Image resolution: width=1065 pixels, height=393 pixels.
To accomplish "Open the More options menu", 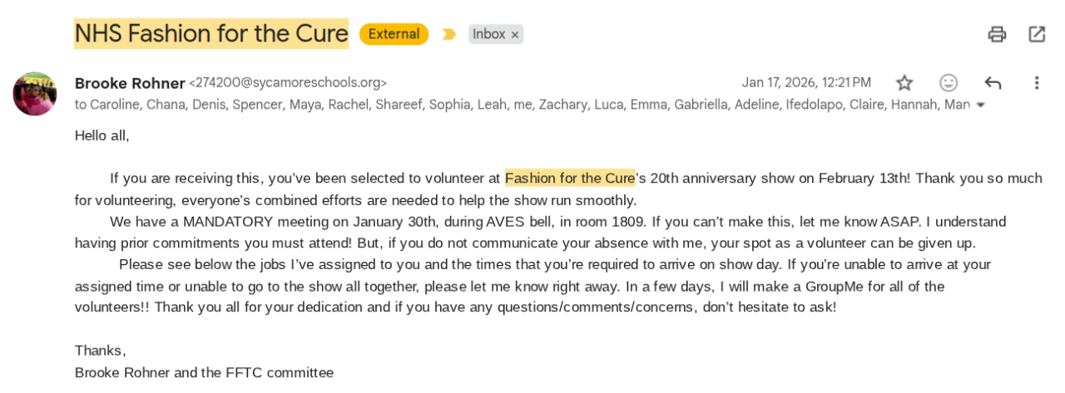I will tap(1037, 82).
